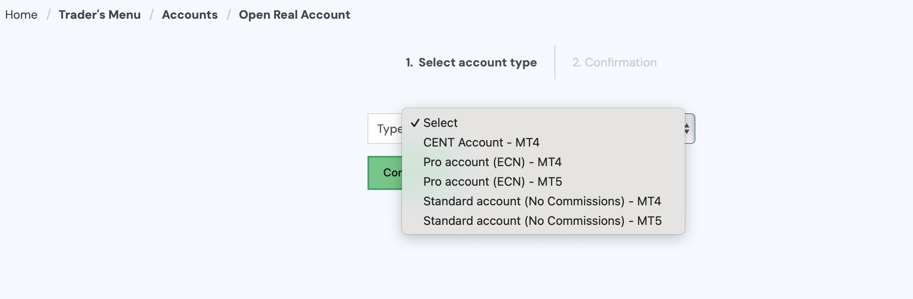This screenshot has width=913, height=299.
Task: Go to the Home breadcrumb link
Action: (x=21, y=15)
